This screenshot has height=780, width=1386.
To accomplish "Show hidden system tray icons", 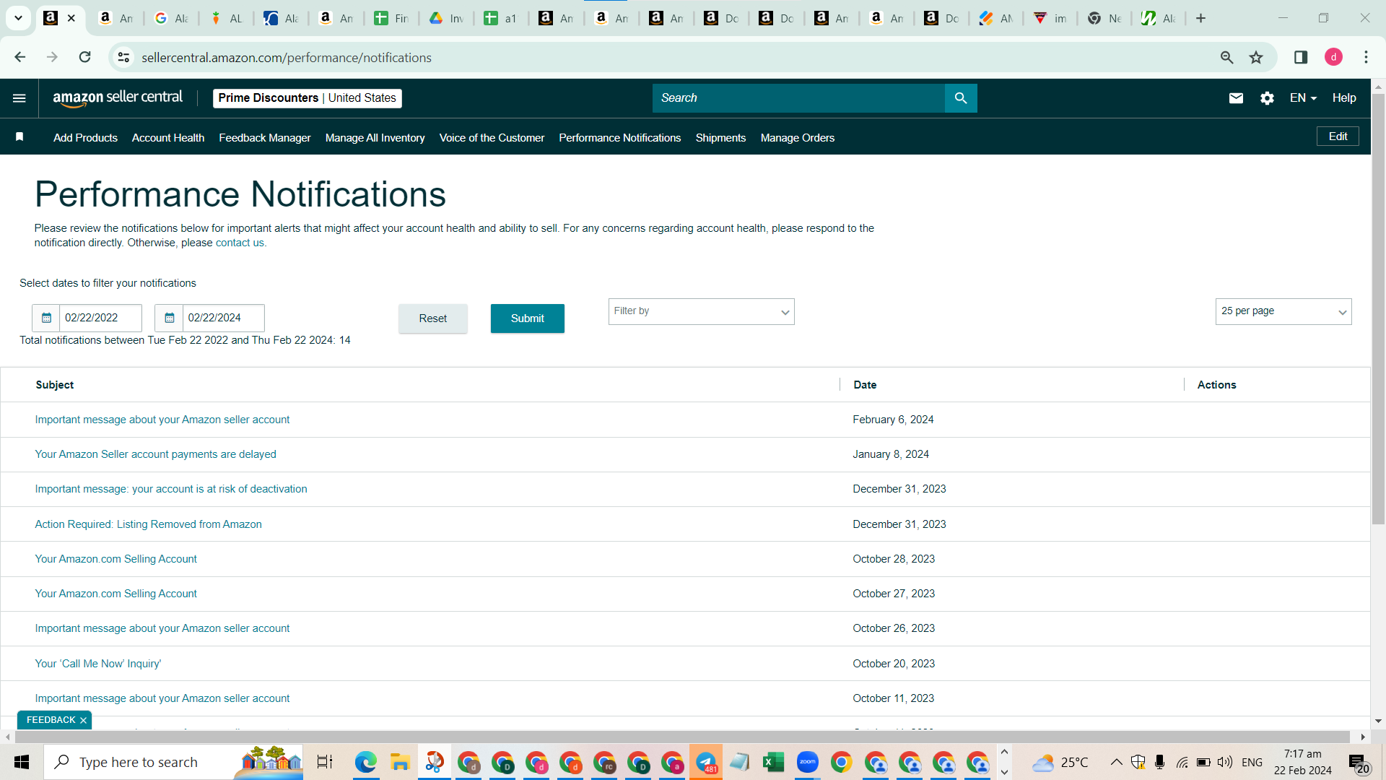I will [x=1116, y=762].
